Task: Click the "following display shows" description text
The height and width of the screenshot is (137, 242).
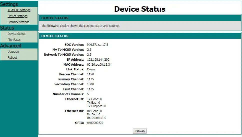Action: click(x=81, y=26)
